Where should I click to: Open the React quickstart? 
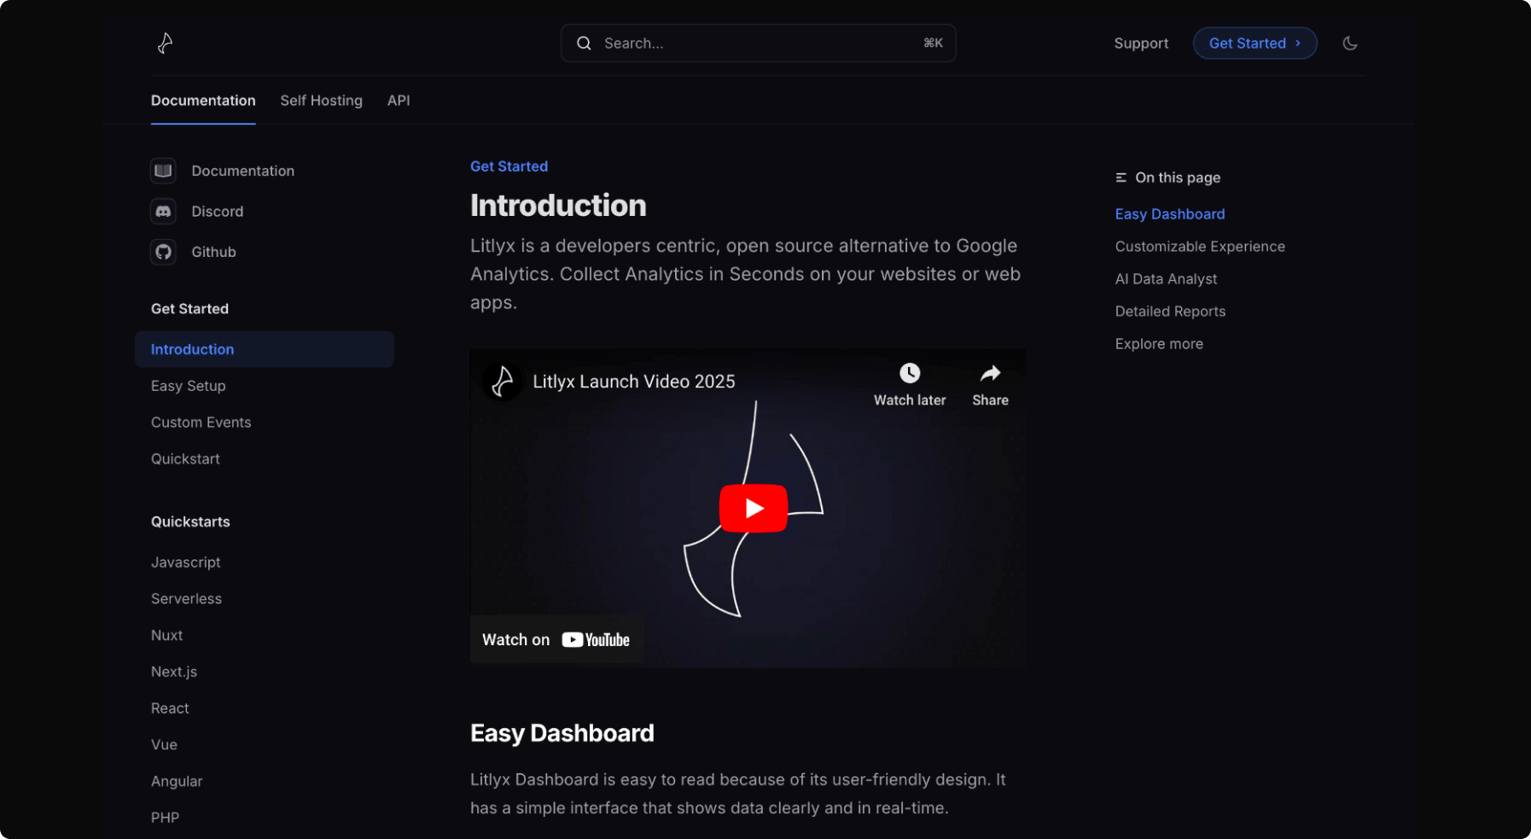[x=170, y=708]
